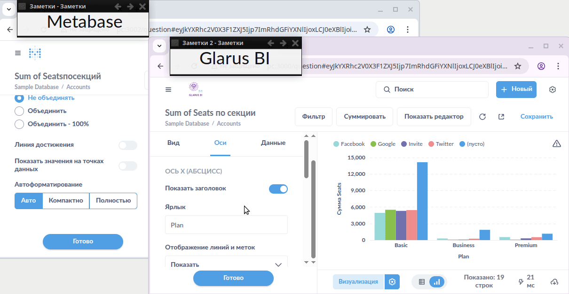Open visualization settings gear icon
569x294 pixels.
tap(392, 282)
